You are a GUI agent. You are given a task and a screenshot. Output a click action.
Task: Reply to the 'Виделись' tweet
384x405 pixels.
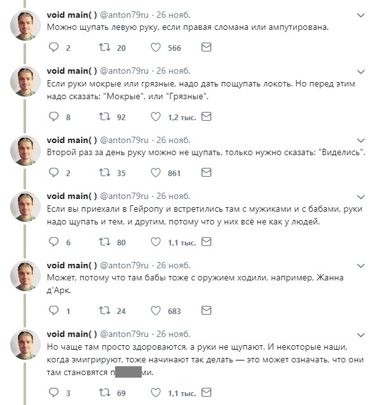click(x=53, y=173)
